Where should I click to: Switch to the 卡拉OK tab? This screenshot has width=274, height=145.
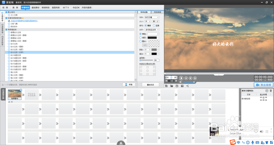click(76, 7)
